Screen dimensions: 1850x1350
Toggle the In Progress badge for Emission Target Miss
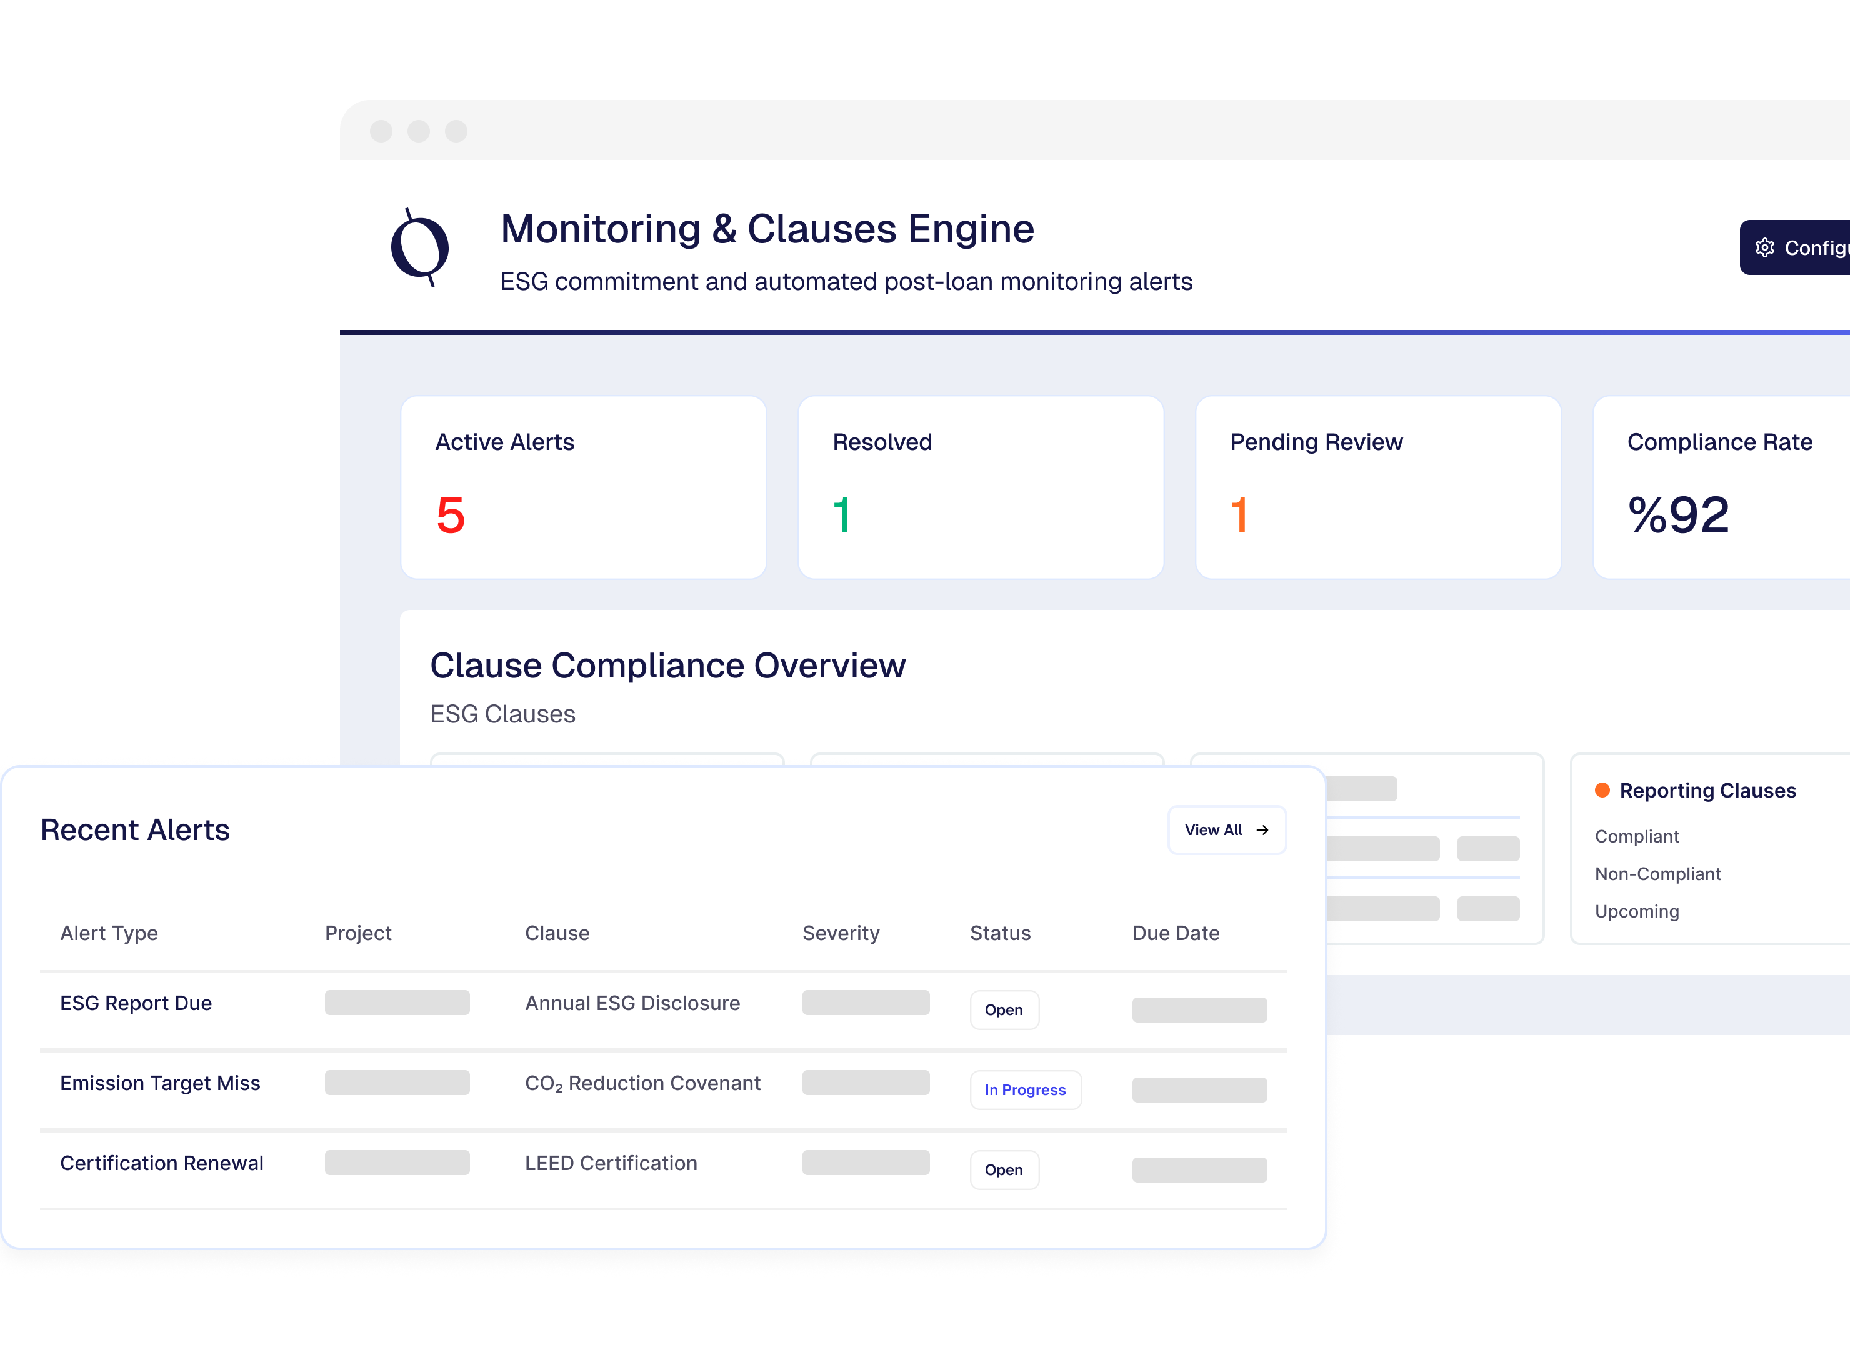point(1026,1089)
